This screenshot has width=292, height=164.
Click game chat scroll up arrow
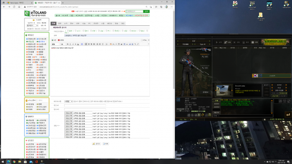[272, 100]
